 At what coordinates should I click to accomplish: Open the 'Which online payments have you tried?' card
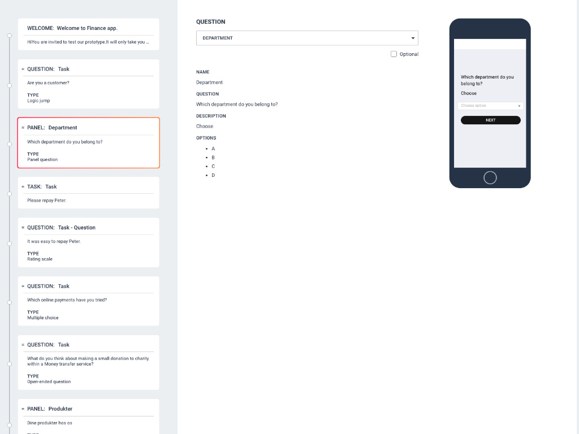pyautogui.click(x=89, y=301)
